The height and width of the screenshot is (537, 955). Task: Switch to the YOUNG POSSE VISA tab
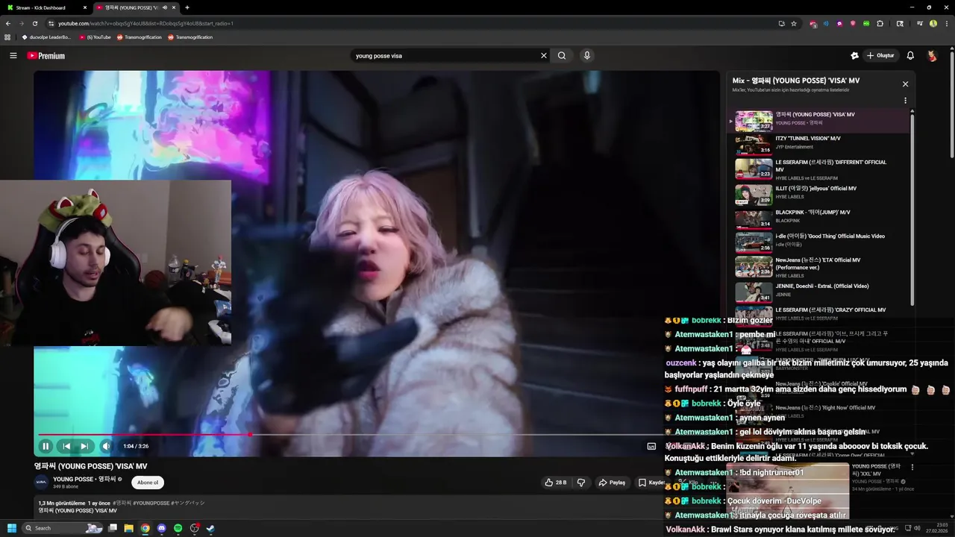click(137, 7)
